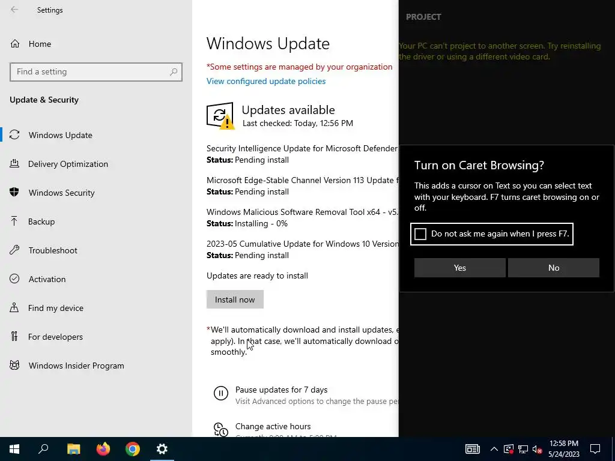615x461 pixels.
Task: Open the Action Center notifications icon
Action: (x=595, y=449)
